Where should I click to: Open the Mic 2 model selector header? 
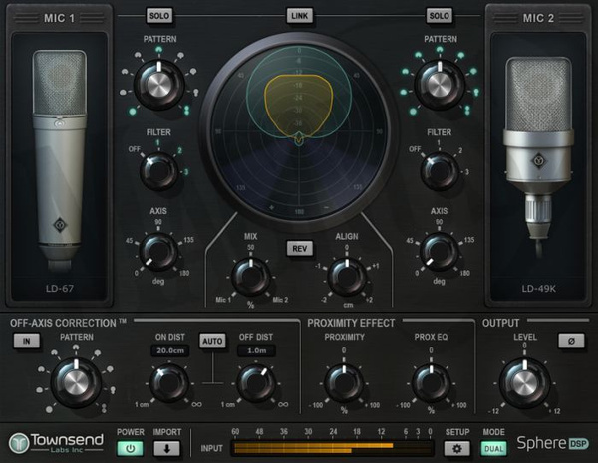(x=538, y=19)
